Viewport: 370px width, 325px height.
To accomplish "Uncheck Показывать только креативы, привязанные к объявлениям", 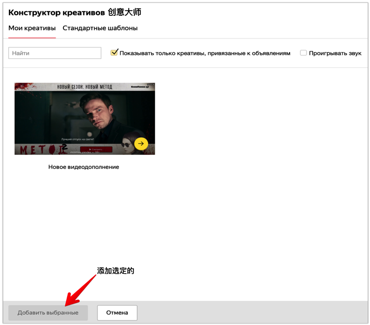I will 114,52.
